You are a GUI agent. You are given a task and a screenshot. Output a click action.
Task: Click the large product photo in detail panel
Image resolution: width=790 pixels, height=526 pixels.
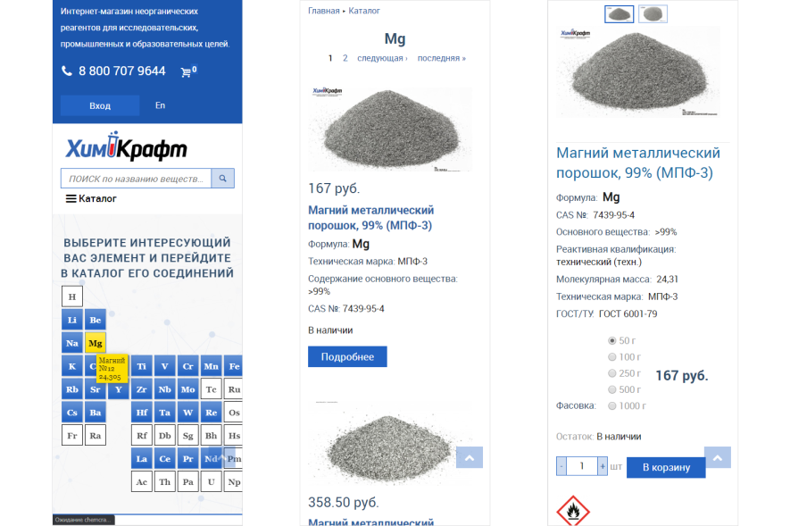point(638,72)
